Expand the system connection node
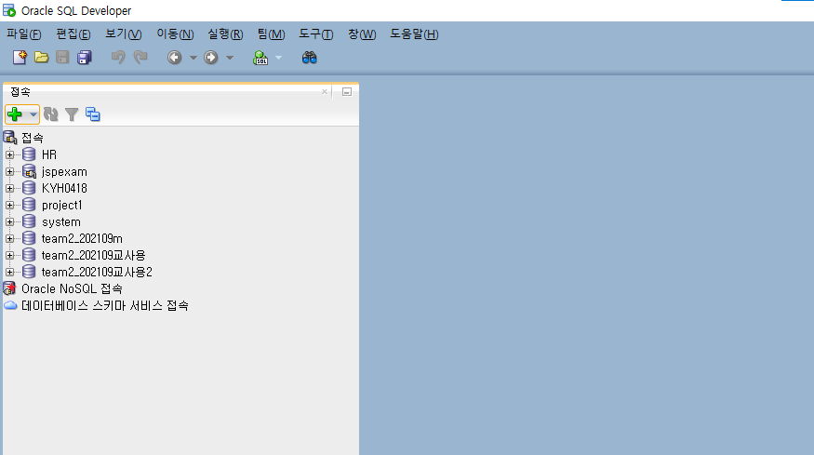This screenshot has height=455, width=814. (x=10, y=221)
